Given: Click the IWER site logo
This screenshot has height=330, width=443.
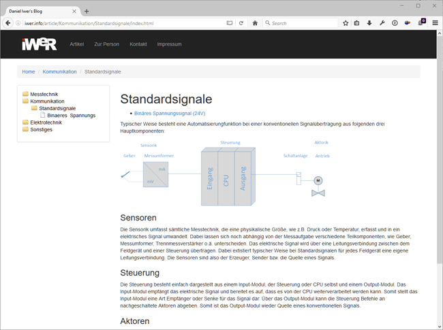Looking at the screenshot, I should [40, 44].
